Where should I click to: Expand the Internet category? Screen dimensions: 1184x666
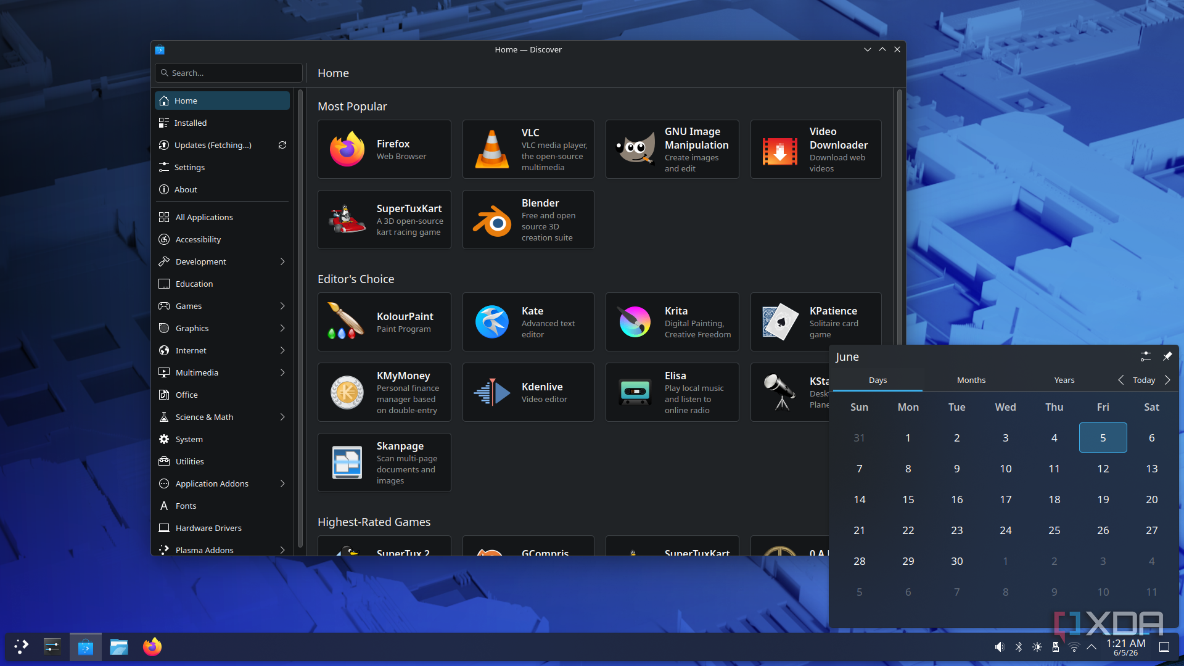(282, 350)
